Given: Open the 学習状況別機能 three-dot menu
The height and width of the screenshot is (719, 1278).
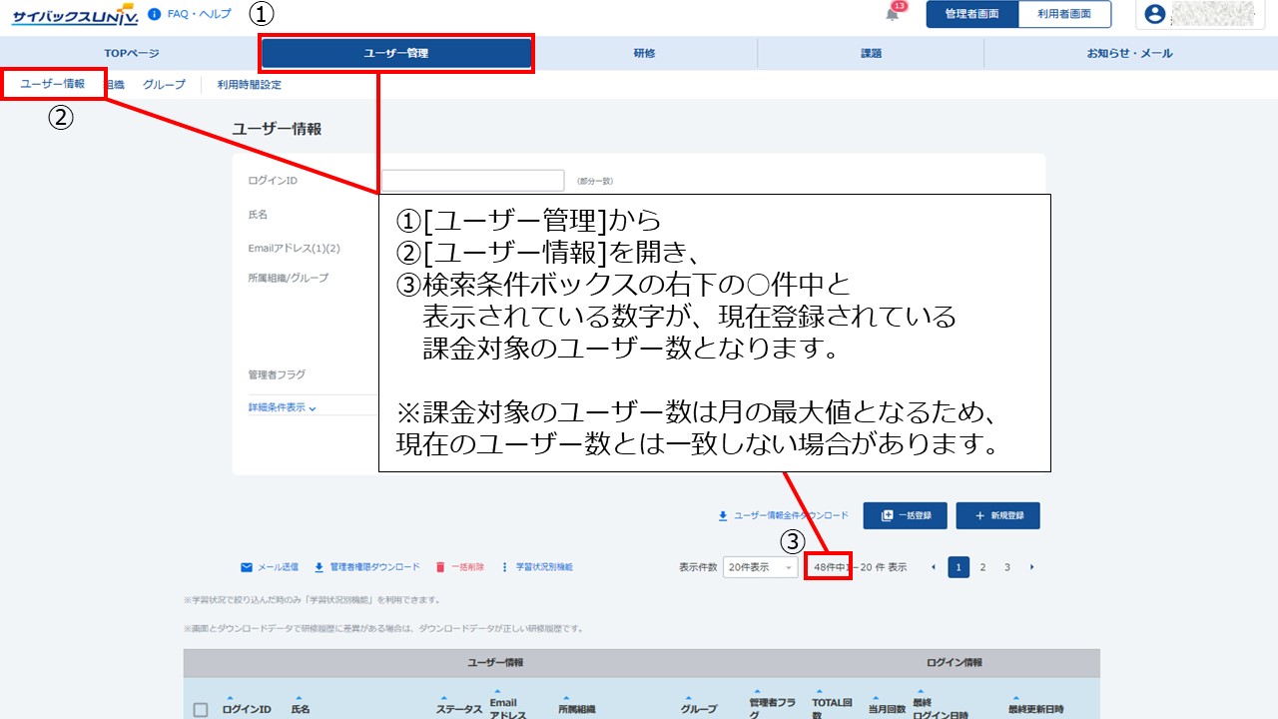Looking at the screenshot, I should coord(536,567).
